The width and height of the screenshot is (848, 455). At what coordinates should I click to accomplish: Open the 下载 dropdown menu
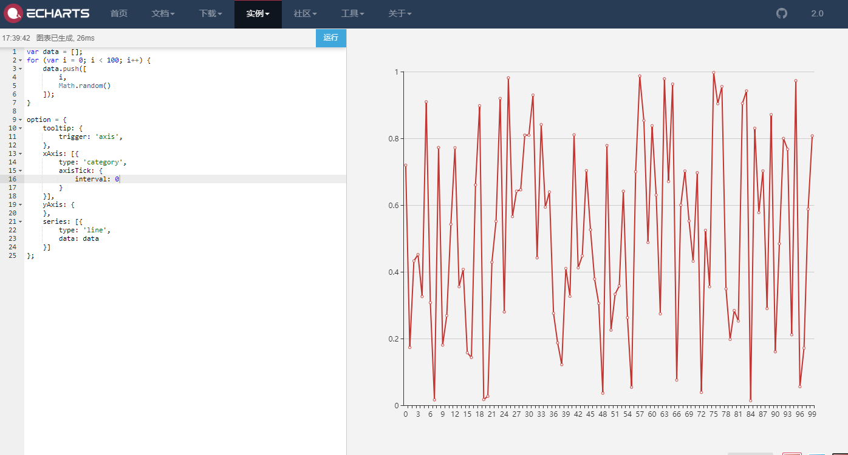(210, 13)
